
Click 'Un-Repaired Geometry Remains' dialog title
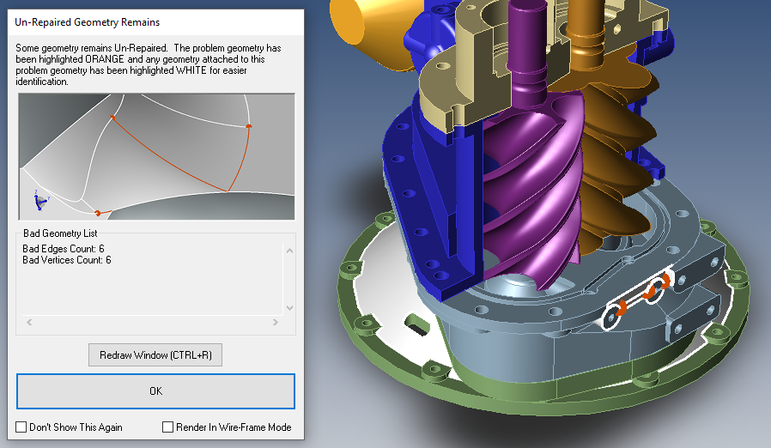coord(87,22)
